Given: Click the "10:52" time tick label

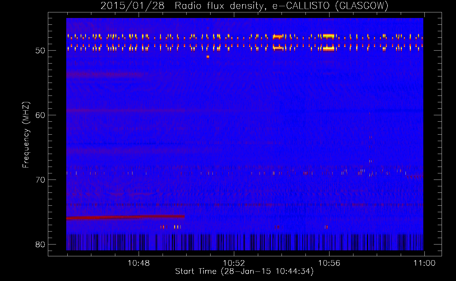Looking at the screenshot, I should point(234,263).
